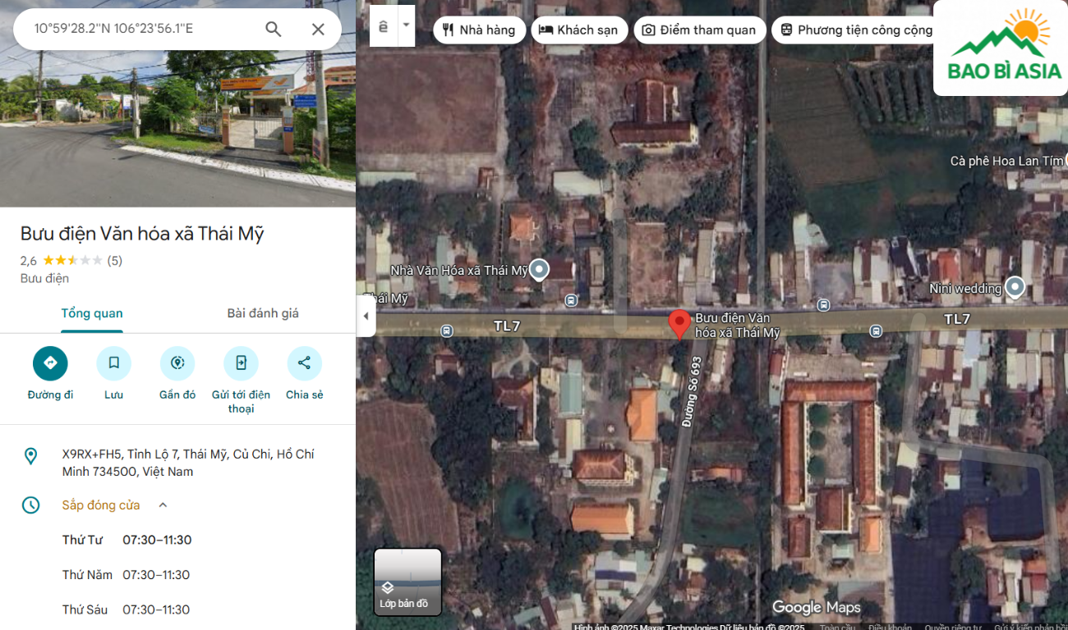Click the red Bưu điện map pin
This screenshot has height=630, width=1068.
click(679, 323)
